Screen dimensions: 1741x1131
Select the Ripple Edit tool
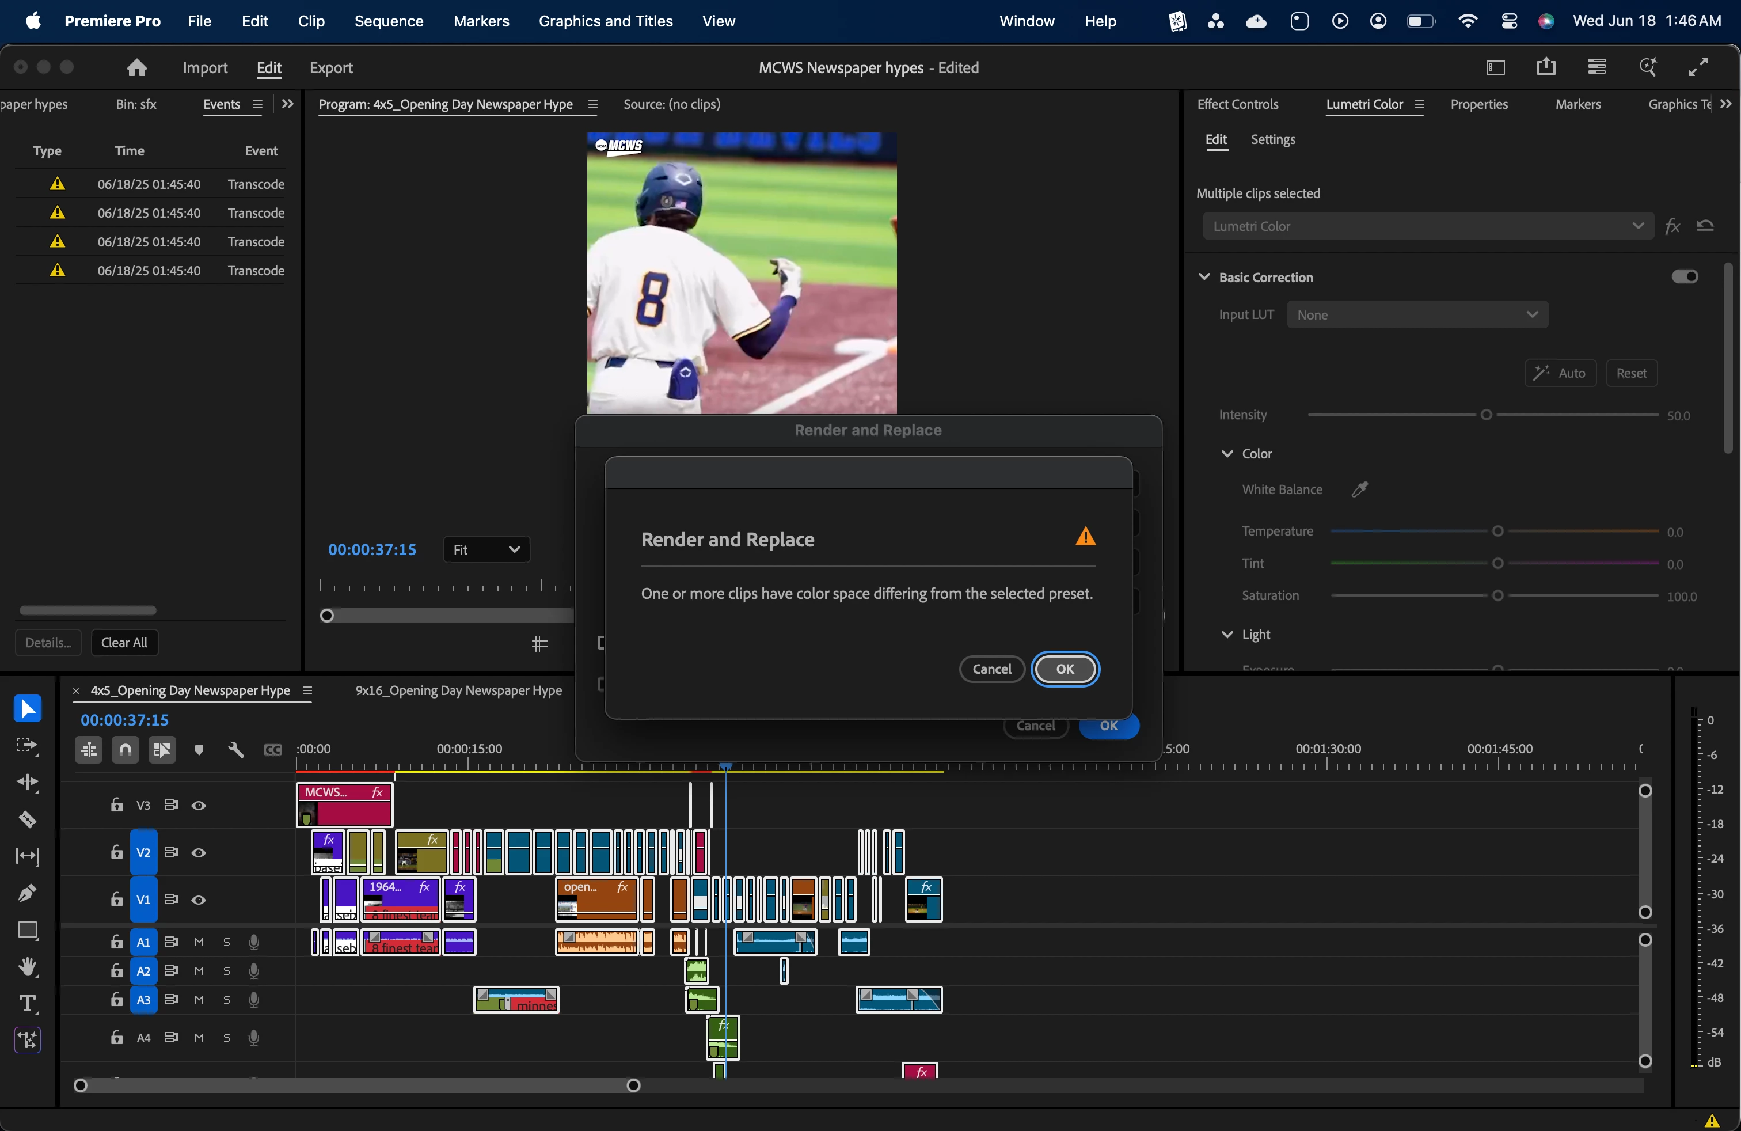pos(27,782)
